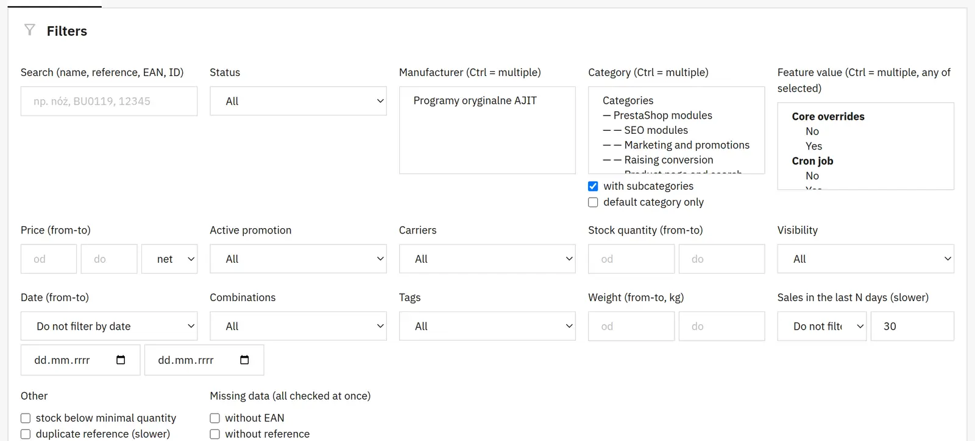Open the Carriers dropdown

[487, 259]
